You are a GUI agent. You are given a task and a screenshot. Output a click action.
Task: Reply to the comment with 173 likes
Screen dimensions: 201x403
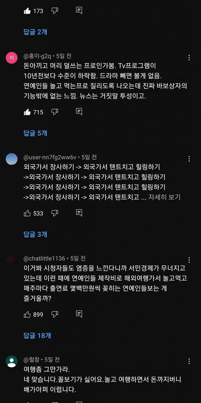79,11
